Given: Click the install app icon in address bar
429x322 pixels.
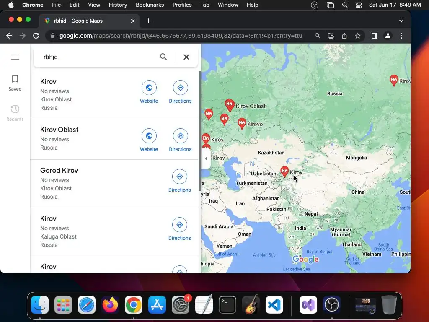Looking at the screenshot, I should [331, 36].
